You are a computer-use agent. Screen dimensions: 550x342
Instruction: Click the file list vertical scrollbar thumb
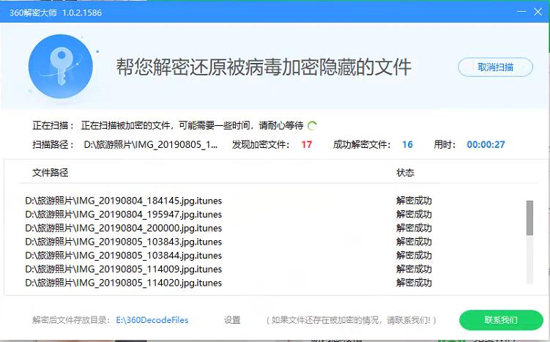(529, 218)
